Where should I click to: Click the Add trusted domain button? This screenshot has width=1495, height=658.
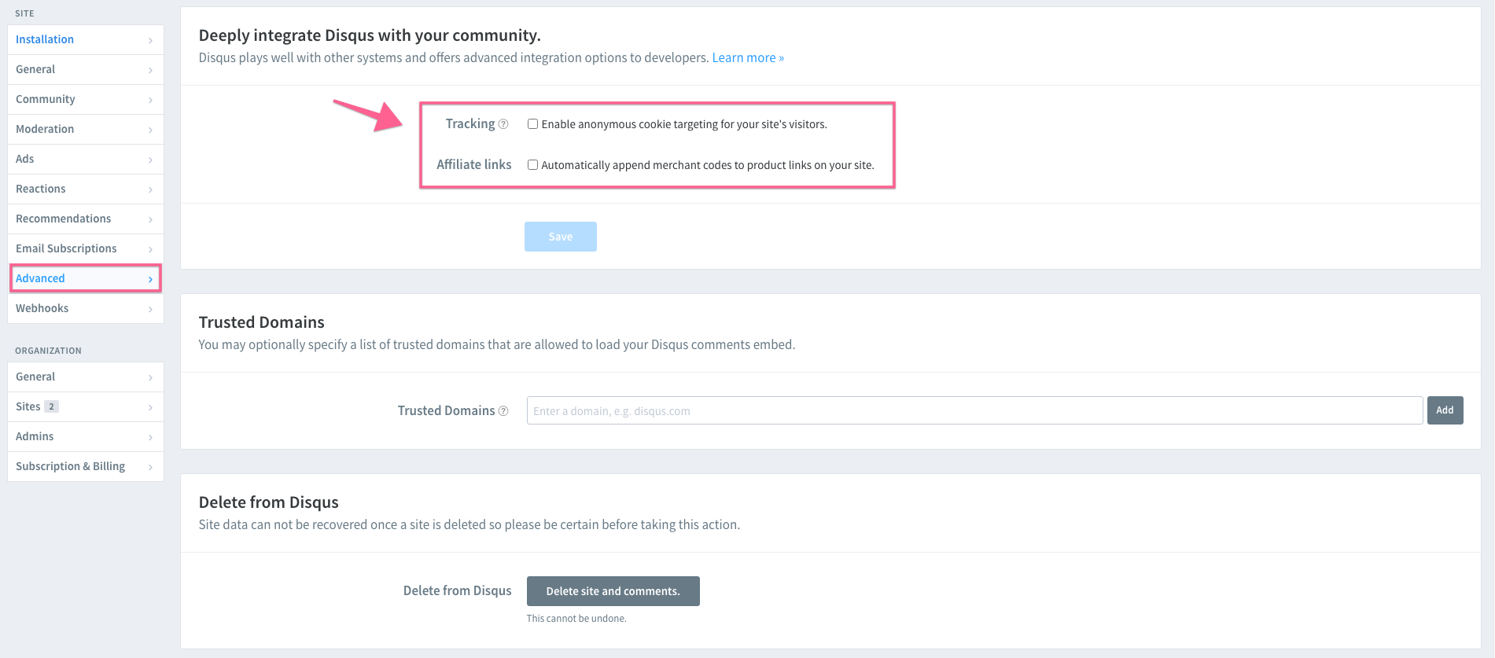point(1445,410)
